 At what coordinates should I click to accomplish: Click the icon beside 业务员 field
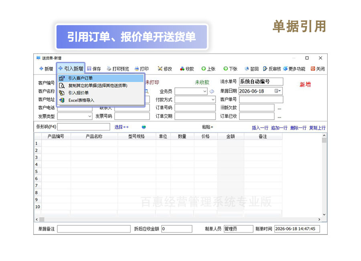[x=212, y=92]
